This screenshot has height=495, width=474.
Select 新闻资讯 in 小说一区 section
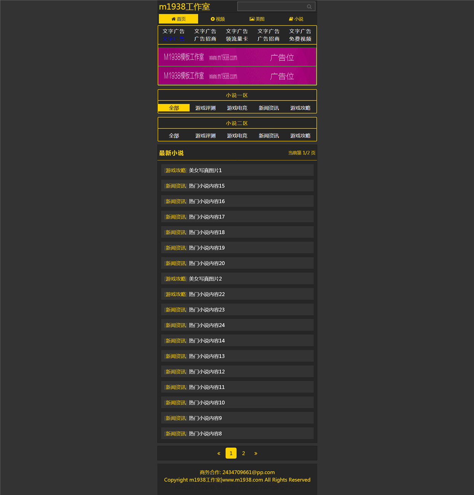click(269, 108)
